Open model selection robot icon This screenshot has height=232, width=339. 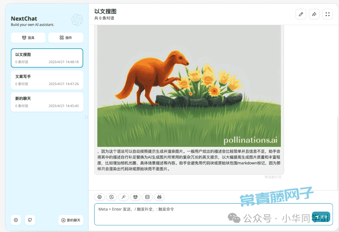tap(159, 197)
